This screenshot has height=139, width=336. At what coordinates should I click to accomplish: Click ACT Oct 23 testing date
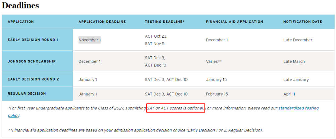[156, 36]
